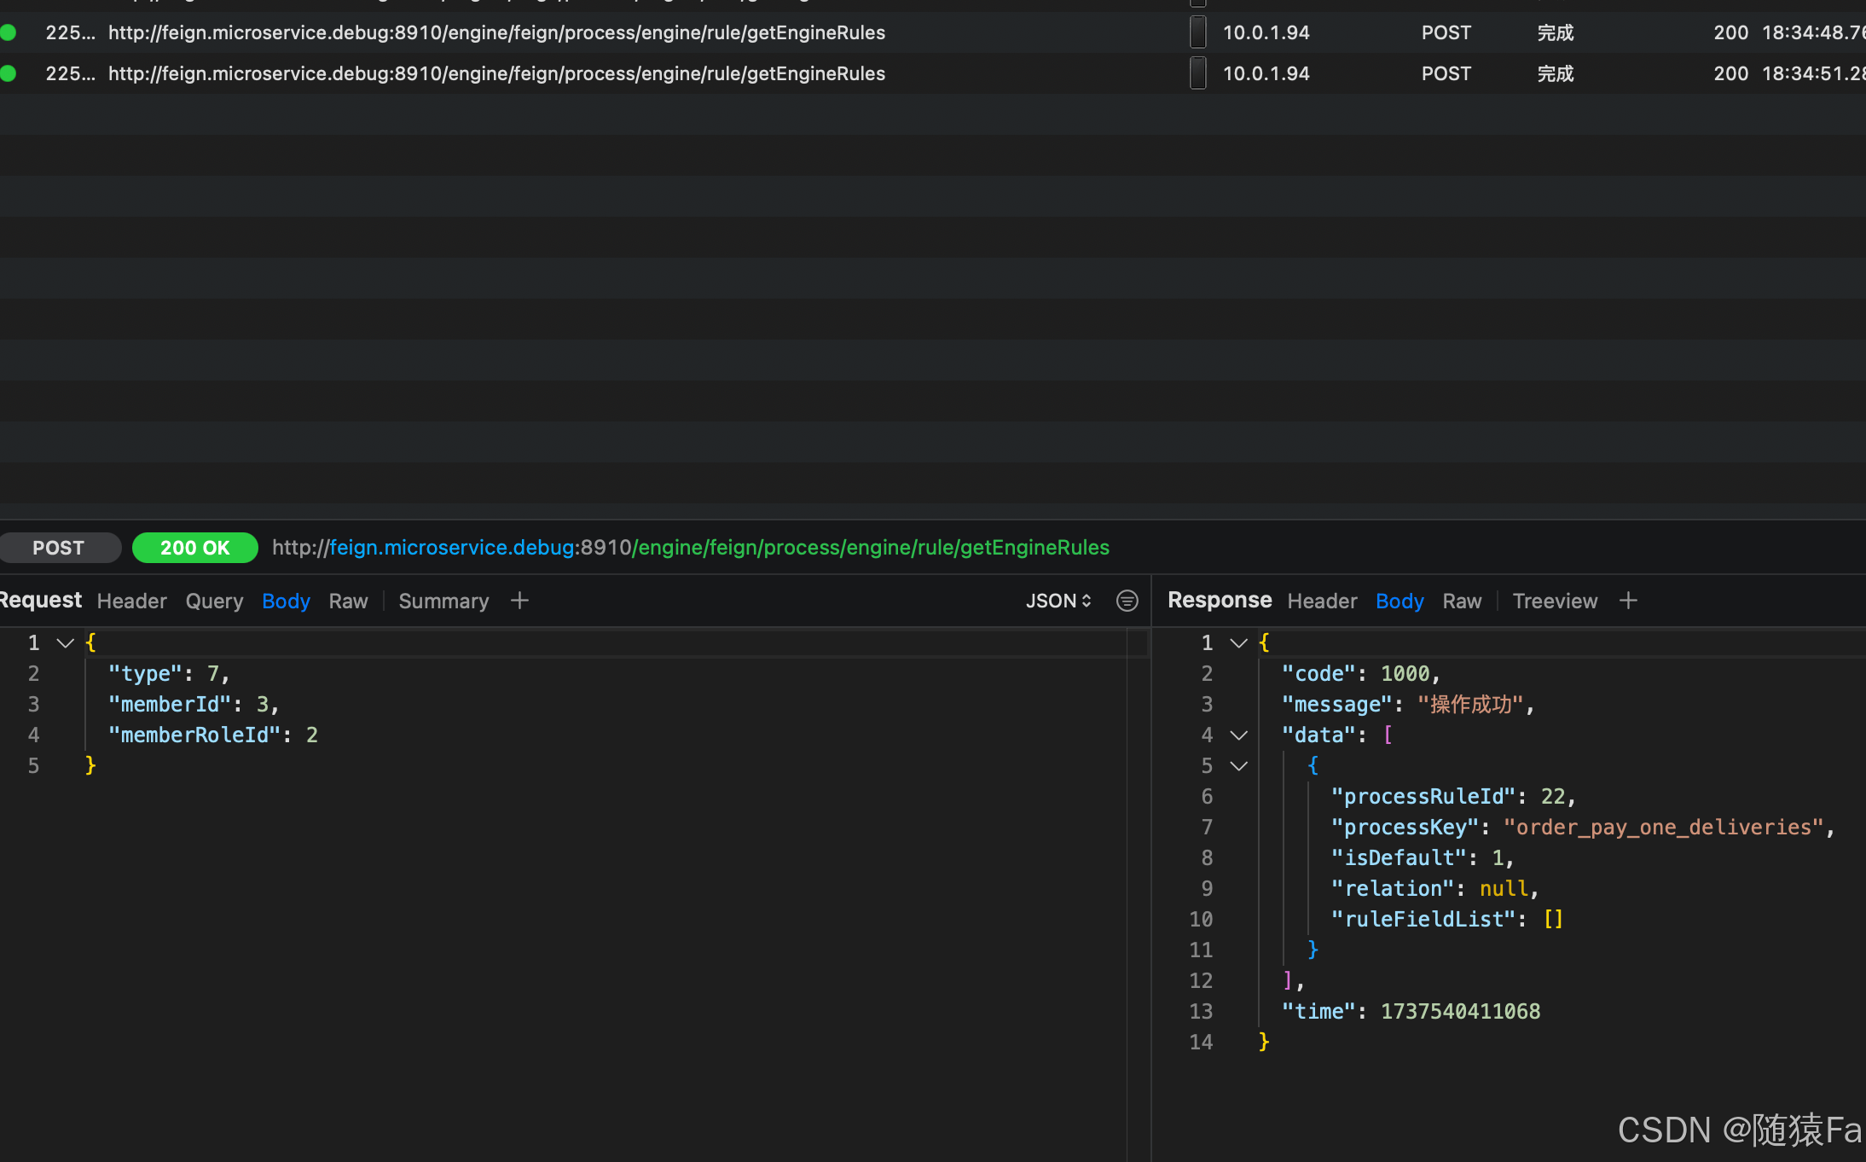The width and height of the screenshot is (1866, 1162).
Task: Click the filter icon beside JSON selector
Action: (x=1127, y=601)
